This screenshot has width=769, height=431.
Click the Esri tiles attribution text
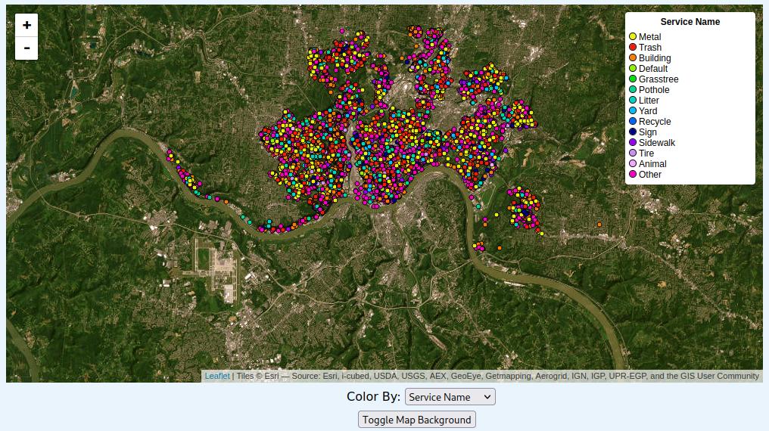pyautogui.click(x=498, y=376)
